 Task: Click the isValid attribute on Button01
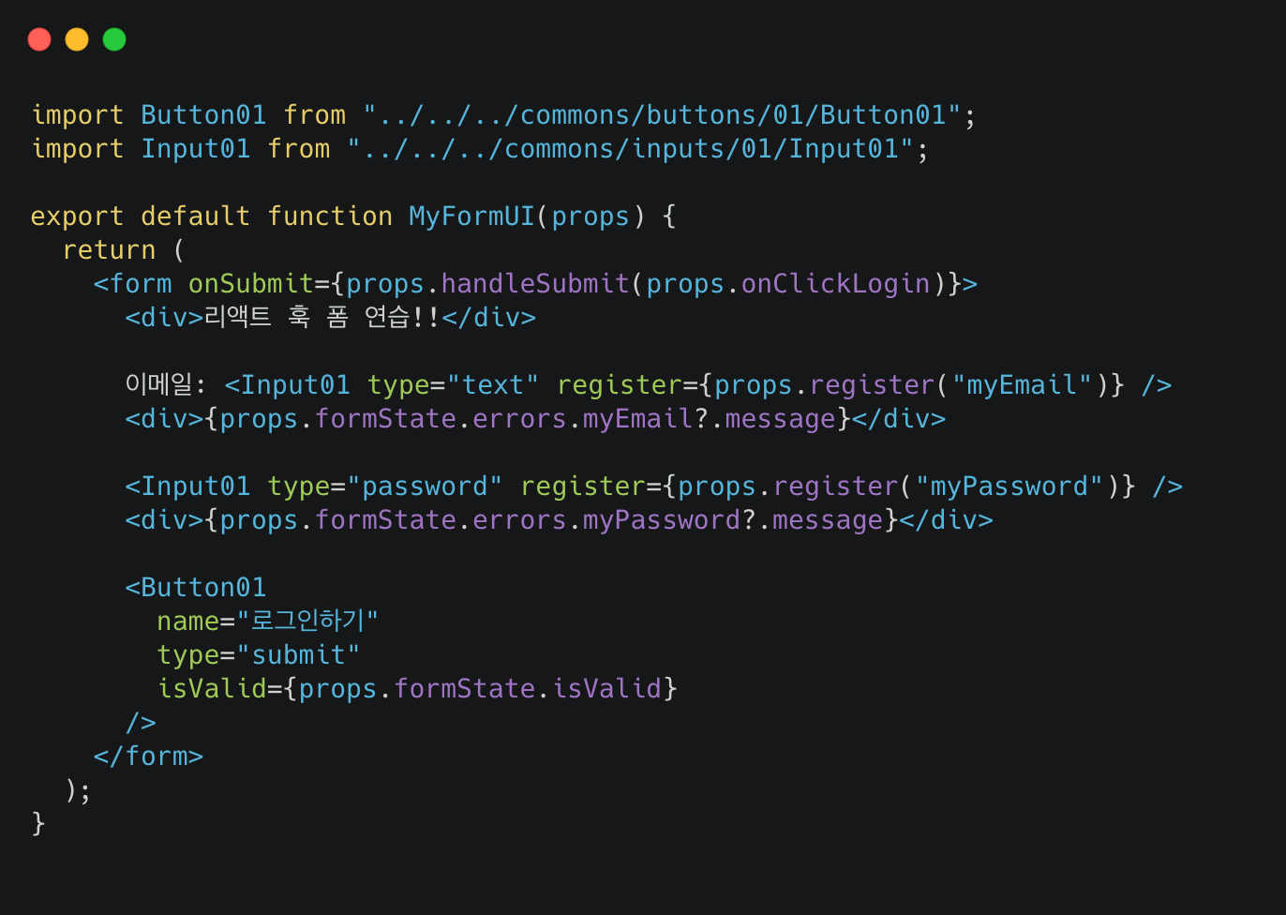pyautogui.click(x=212, y=689)
